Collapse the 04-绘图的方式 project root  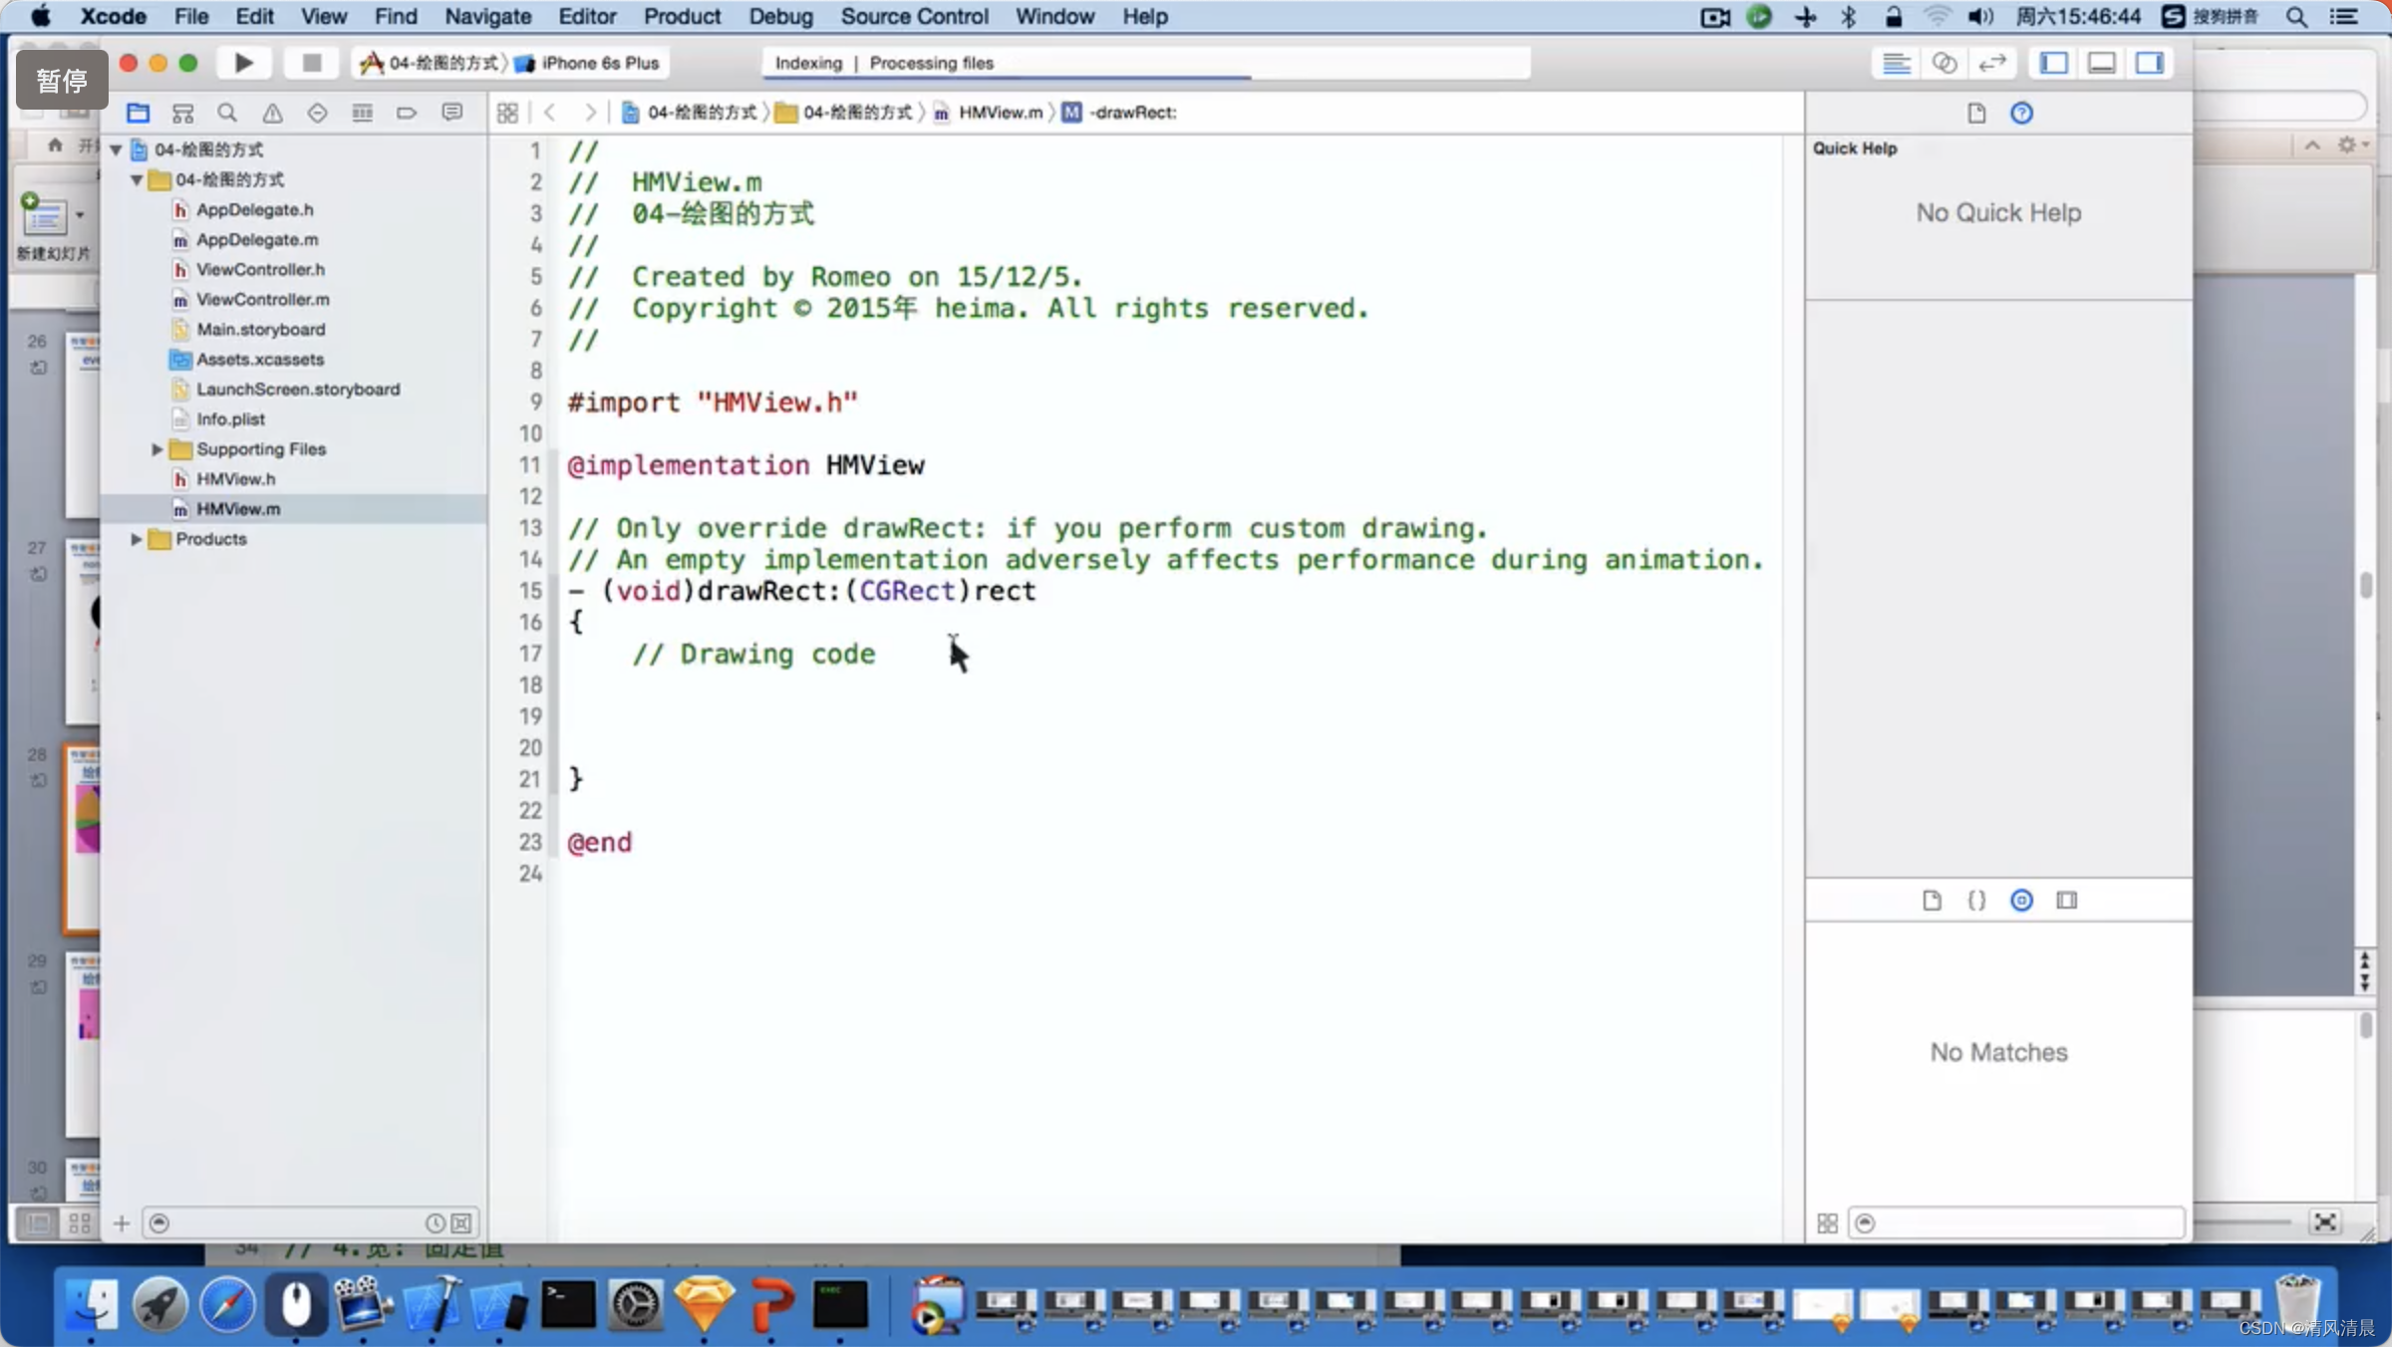116,149
